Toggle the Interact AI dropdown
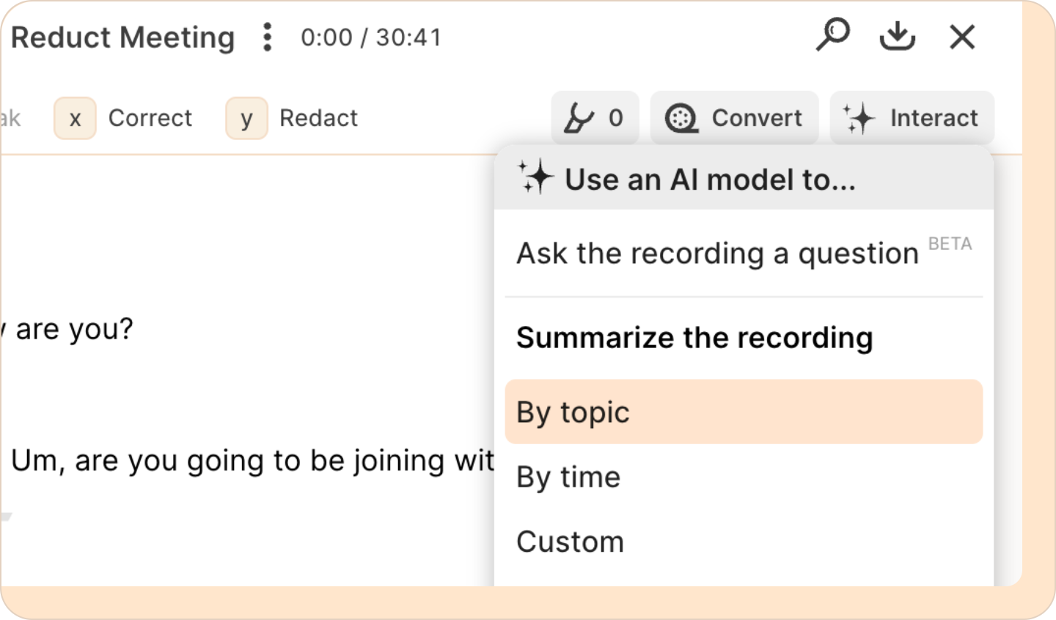Viewport: 1056px width, 620px height. [x=912, y=117]
